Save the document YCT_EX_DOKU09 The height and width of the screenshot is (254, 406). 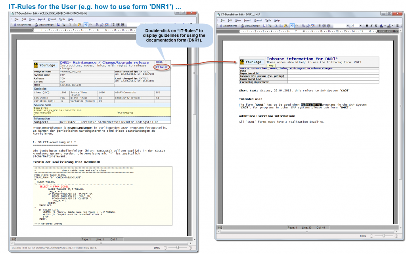[59, 24]
